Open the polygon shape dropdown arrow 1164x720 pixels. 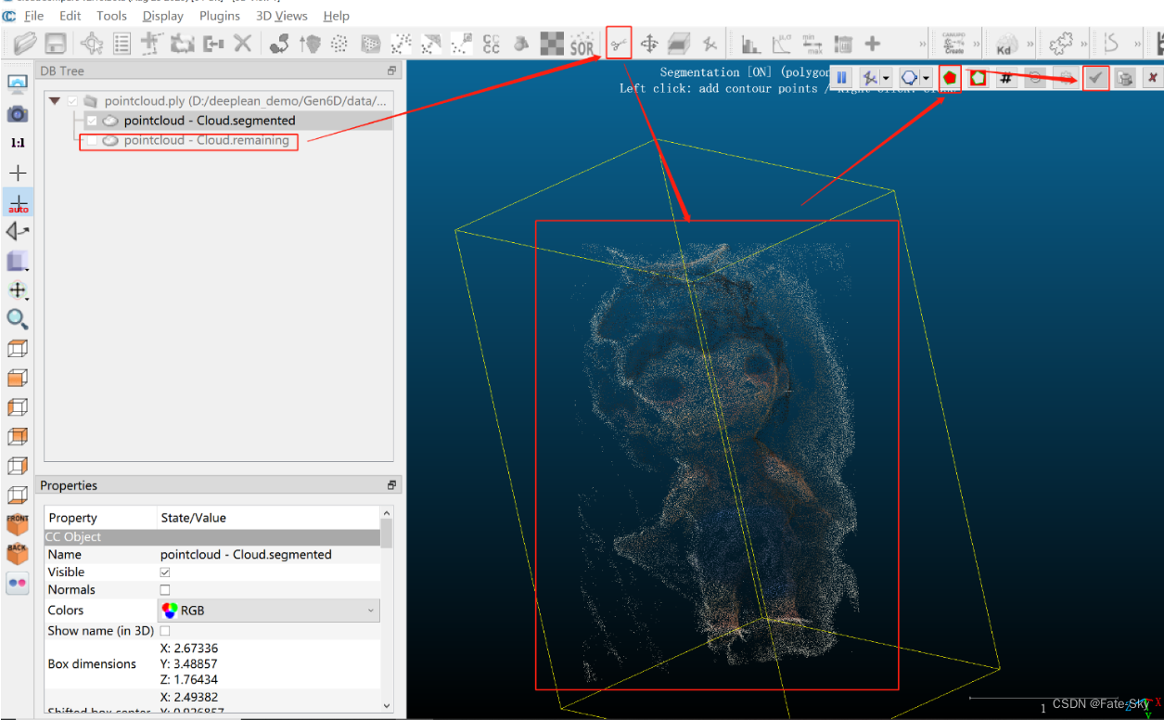tap(927, 78)
